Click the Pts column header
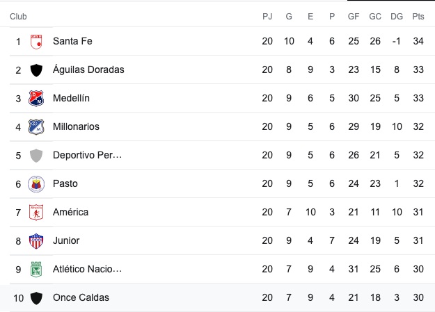This screenshot has width=435, height=312. pyautogui.click(x=418, y=16)
